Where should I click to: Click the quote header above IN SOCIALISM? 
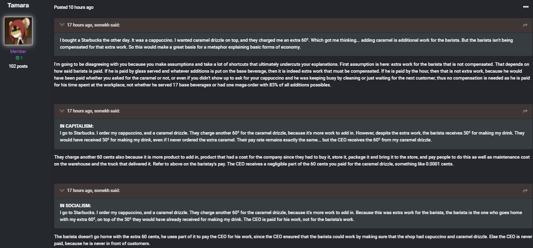(x=93, y=191)
